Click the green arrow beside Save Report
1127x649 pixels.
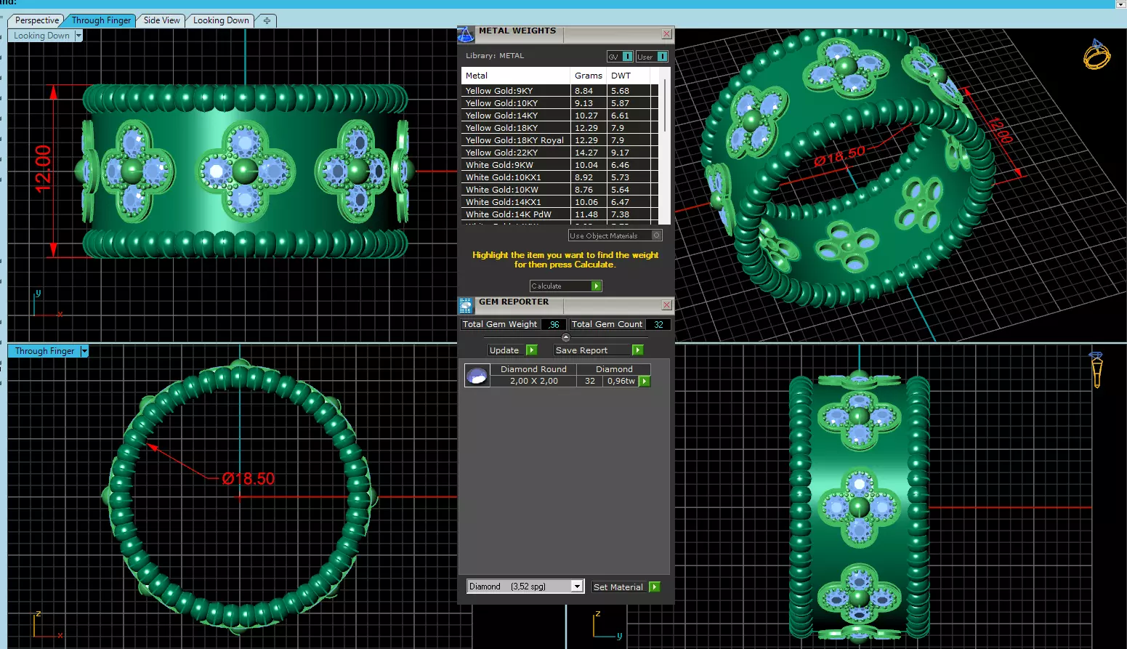tap(637, 350)
